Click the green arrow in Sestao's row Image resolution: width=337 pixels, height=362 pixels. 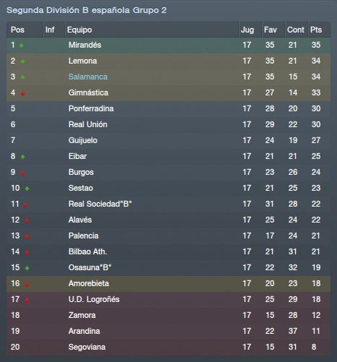(x=27, y=189)
